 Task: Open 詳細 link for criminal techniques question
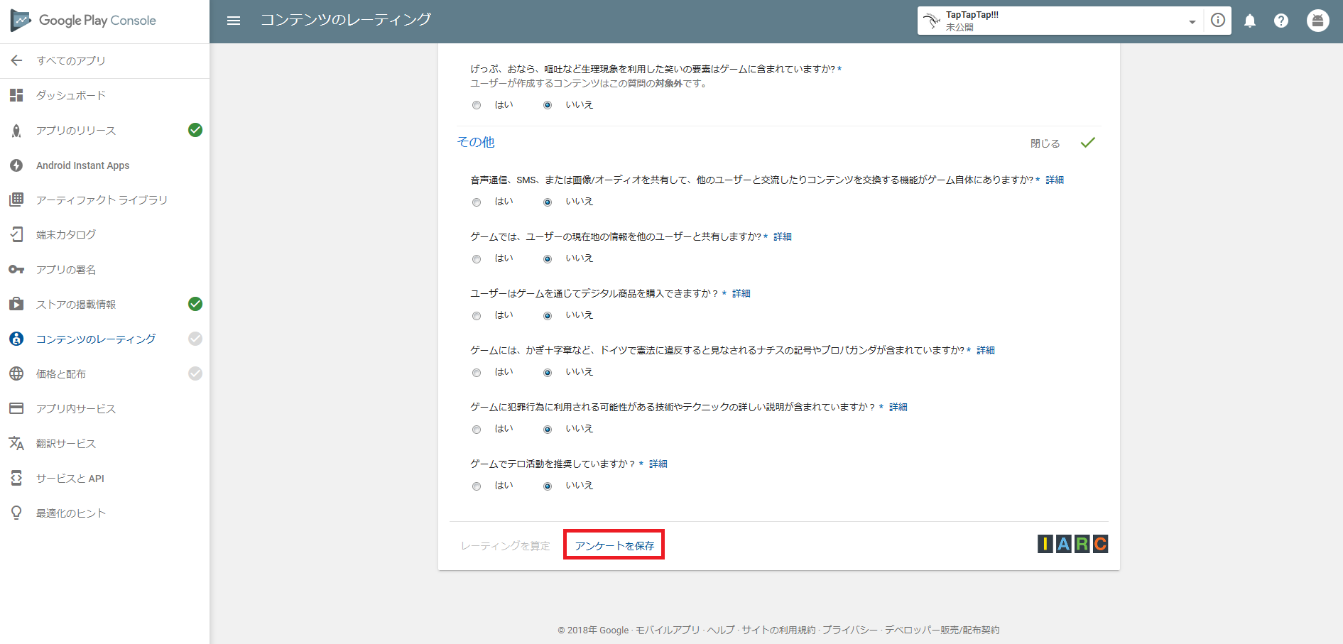898,407
